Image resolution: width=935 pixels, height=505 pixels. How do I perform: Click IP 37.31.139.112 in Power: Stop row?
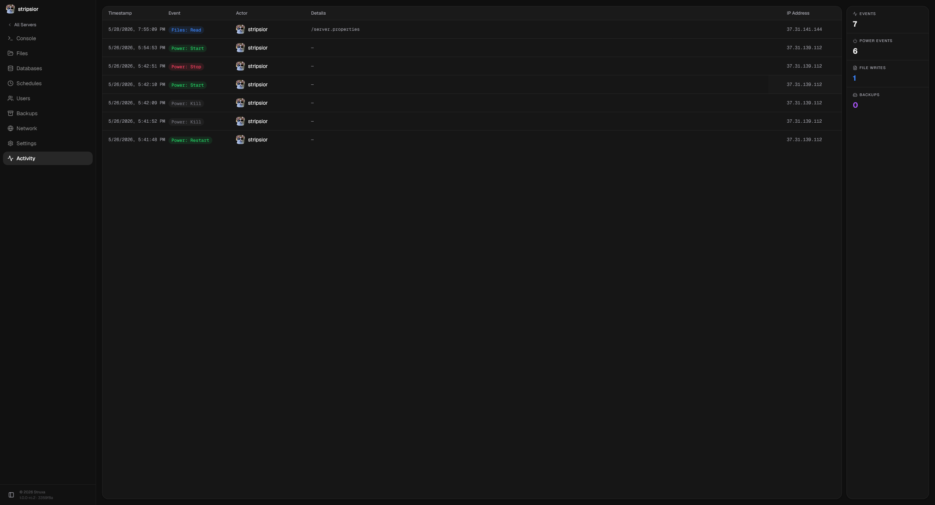804,66
